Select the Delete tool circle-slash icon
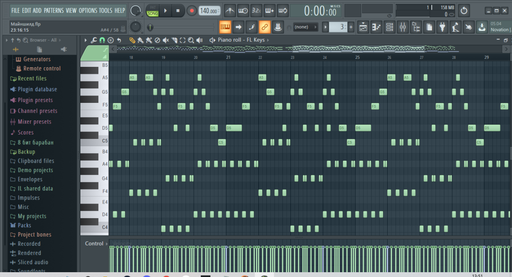This screenshot has height=277, width=512. click(157, 40)
